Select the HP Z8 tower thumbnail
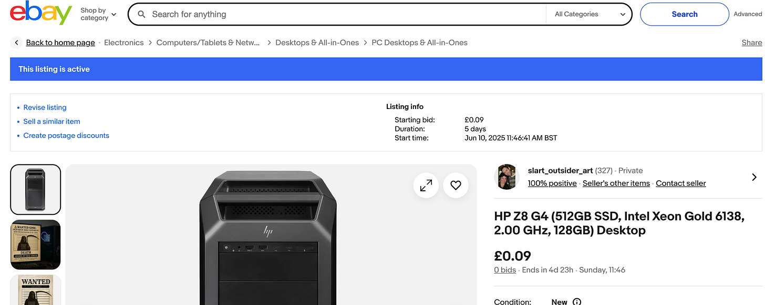Viewport: 765px width, 305px height. tap(36, 190)
